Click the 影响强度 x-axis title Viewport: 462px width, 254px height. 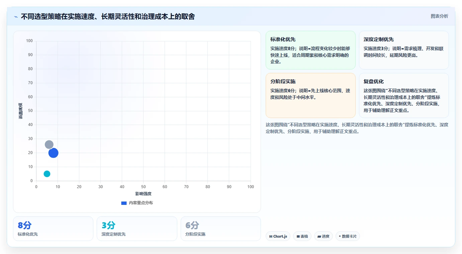coord(144,194)
